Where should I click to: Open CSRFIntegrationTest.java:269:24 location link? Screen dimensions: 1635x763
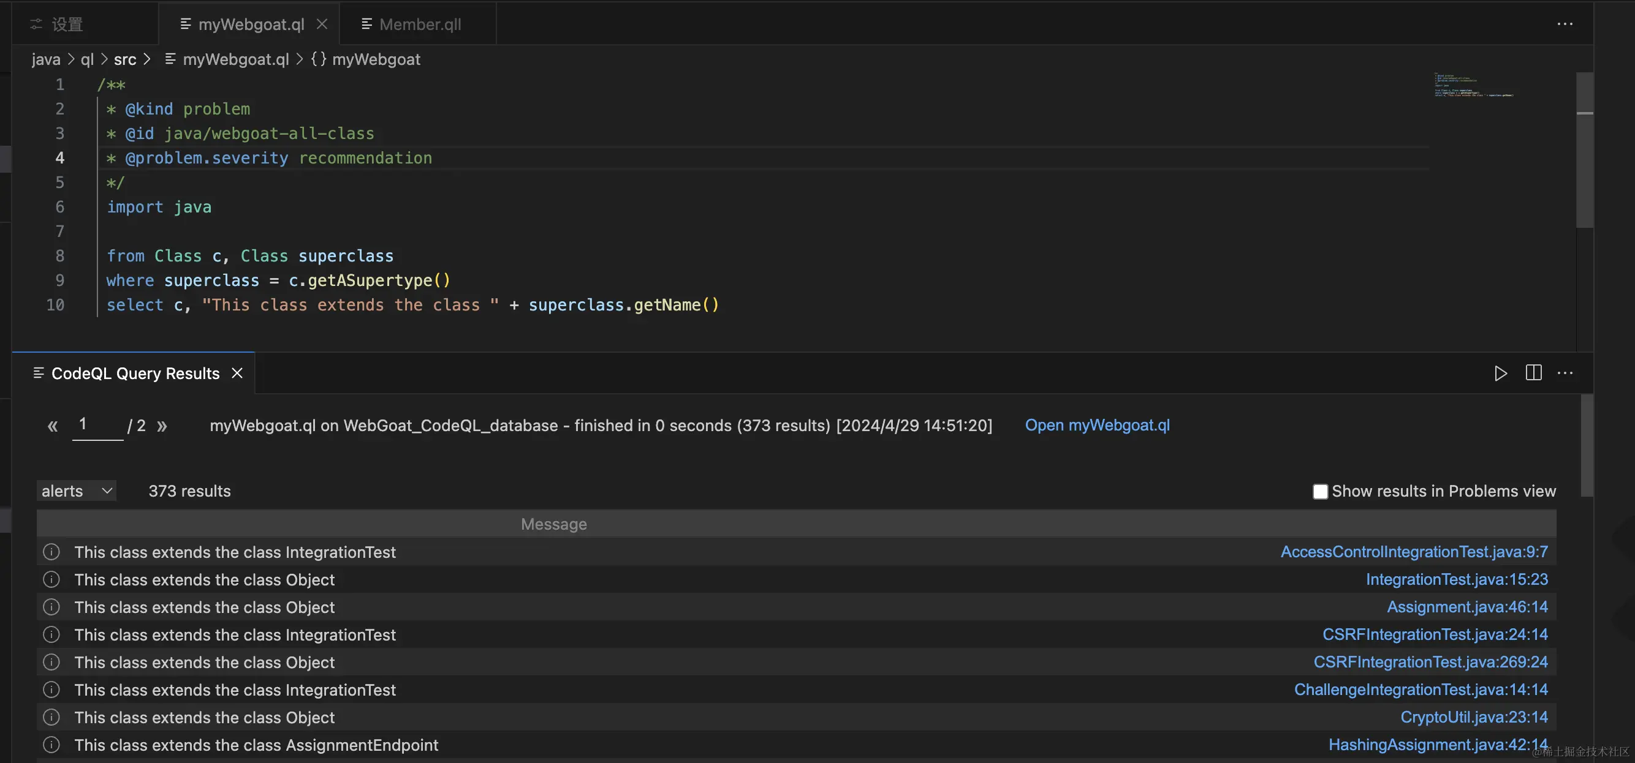pos(1430,662)
